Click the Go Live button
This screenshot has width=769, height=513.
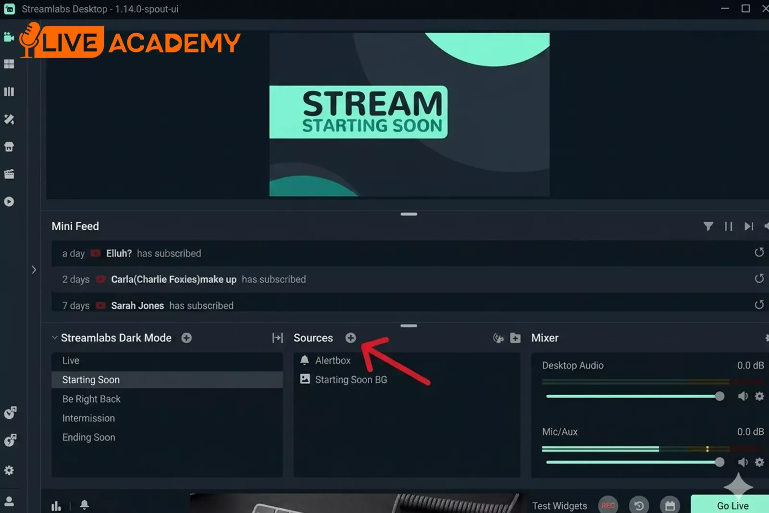coord(730,504)
